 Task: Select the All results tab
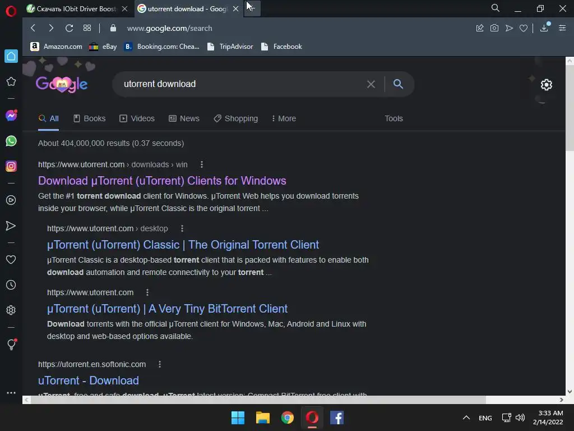click(48, 118)
